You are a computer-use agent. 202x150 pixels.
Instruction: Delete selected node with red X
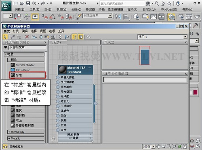27,37
